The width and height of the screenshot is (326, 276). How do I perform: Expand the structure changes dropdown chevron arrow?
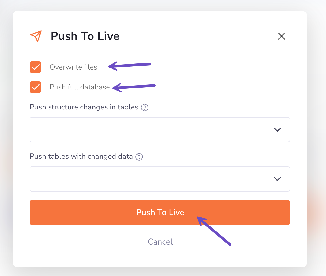(x=277, y=130)
